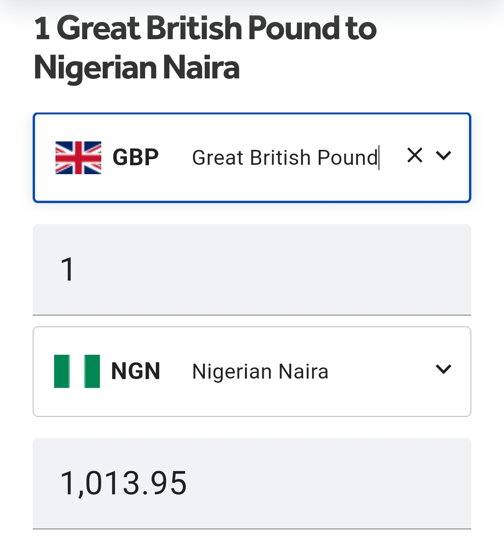Click the NGN currency code label

tap(135, 372)
